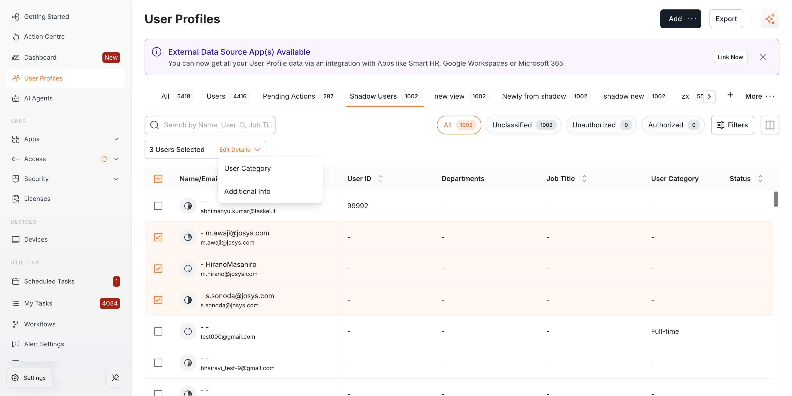792x396 pixels.
Task: Dismiss the External Data Source banner
Action: pyautogui.click(x=763, y=57)
